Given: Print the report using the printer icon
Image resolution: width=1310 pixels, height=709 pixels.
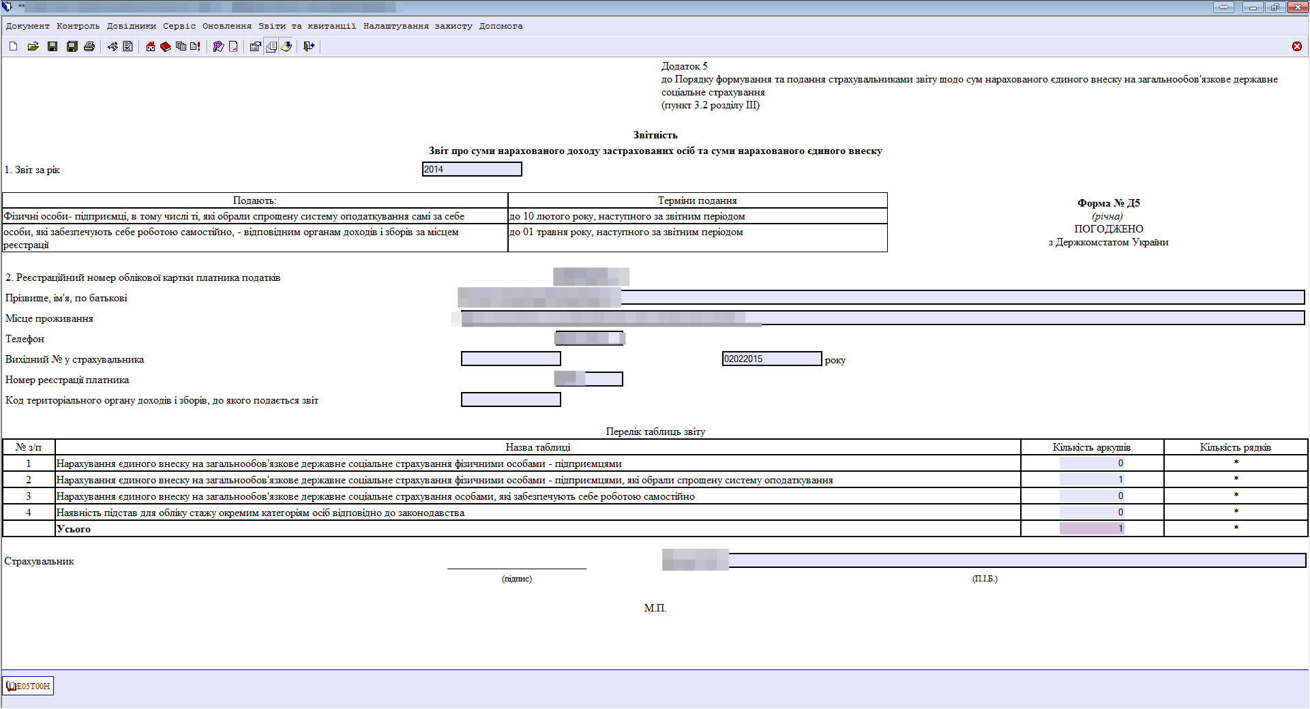Looking at the screenshot, I should 89,46.
